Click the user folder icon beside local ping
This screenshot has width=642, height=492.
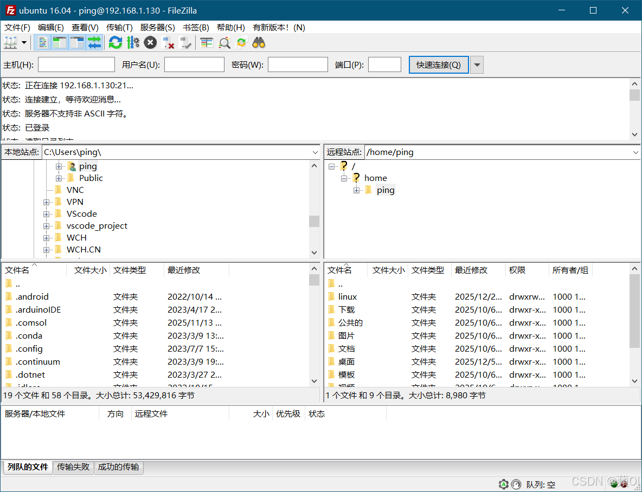(x=72, y=166)
